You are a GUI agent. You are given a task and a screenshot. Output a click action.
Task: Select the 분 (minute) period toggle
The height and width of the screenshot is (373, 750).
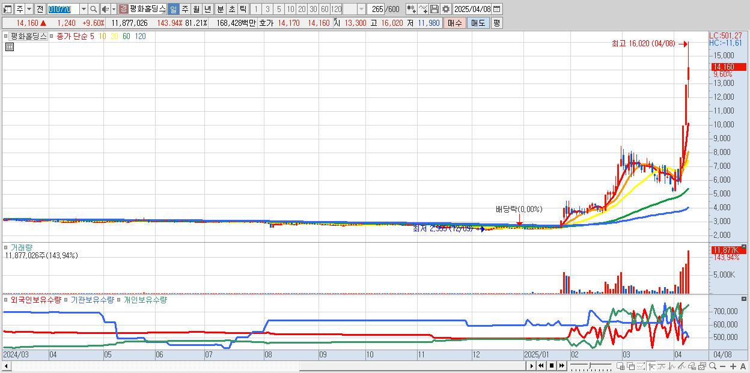click(221, 9)
